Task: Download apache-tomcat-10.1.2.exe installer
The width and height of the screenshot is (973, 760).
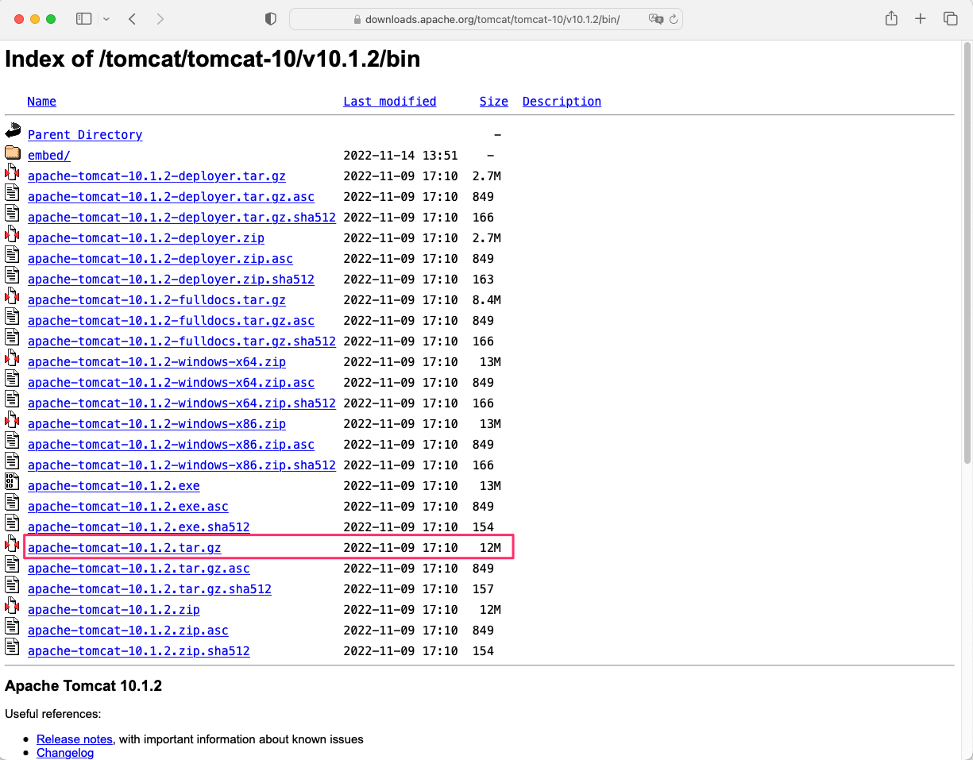Action: pos(114,486)
